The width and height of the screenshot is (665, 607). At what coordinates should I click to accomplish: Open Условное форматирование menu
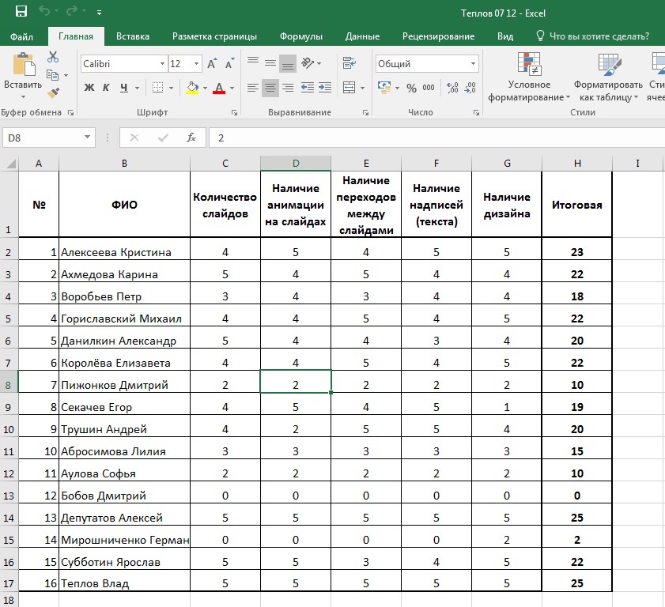click(529, 77)
